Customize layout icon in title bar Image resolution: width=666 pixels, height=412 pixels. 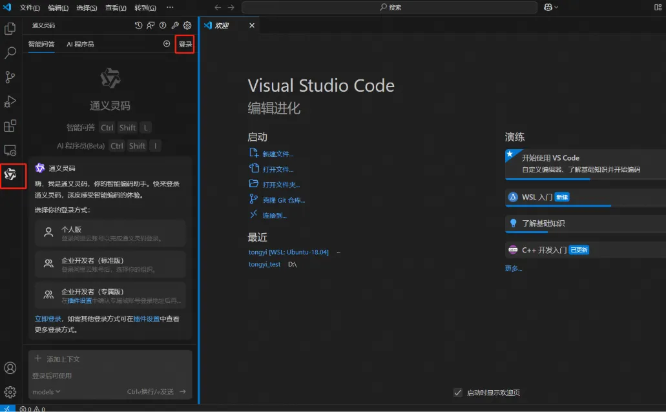(658, 7)
